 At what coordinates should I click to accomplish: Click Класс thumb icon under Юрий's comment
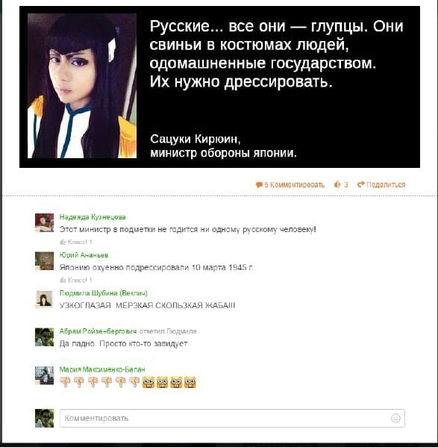(63, 281)
